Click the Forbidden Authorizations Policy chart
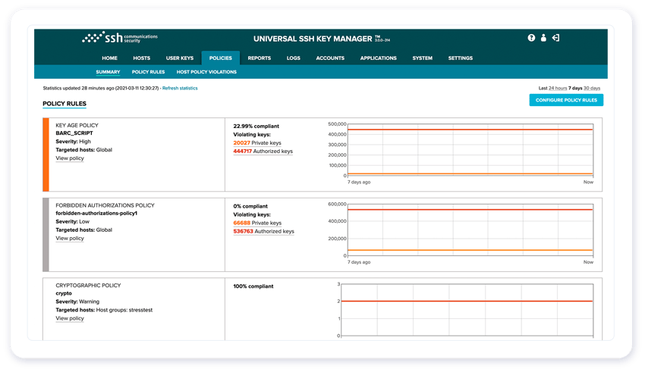 pyautogui.click(x=470, y=230)
